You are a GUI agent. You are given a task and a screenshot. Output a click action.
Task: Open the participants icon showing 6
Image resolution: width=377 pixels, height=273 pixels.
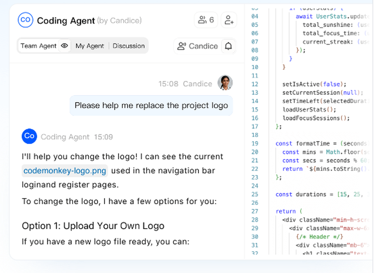click(205, 20)
